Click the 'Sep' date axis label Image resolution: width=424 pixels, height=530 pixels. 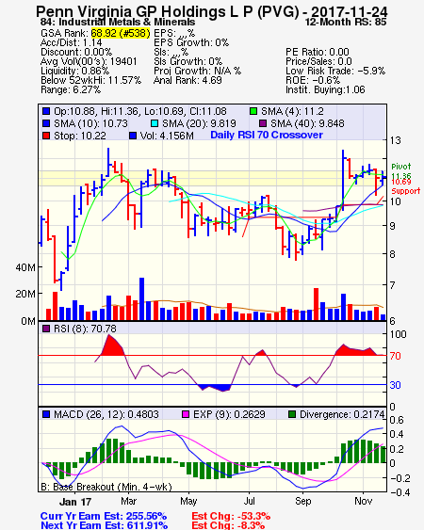(x=302, y=501)
